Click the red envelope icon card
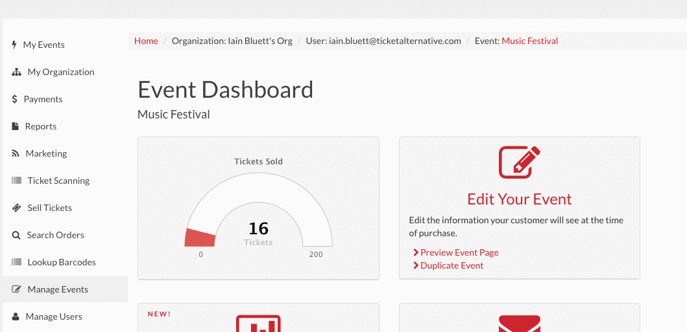Image resolution: width=687 pixels, height=332 pixels. tap(520, 324)
